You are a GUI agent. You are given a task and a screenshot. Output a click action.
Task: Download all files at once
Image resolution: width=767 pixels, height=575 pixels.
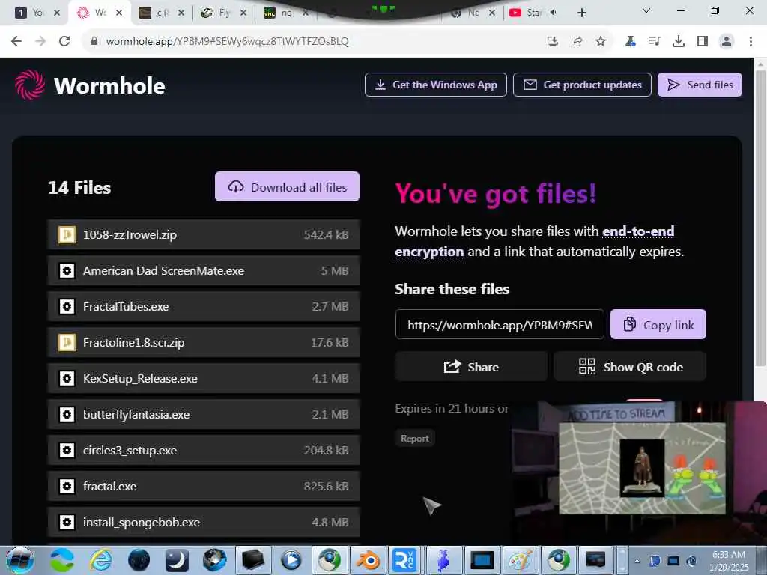click(x=287, y=186)
